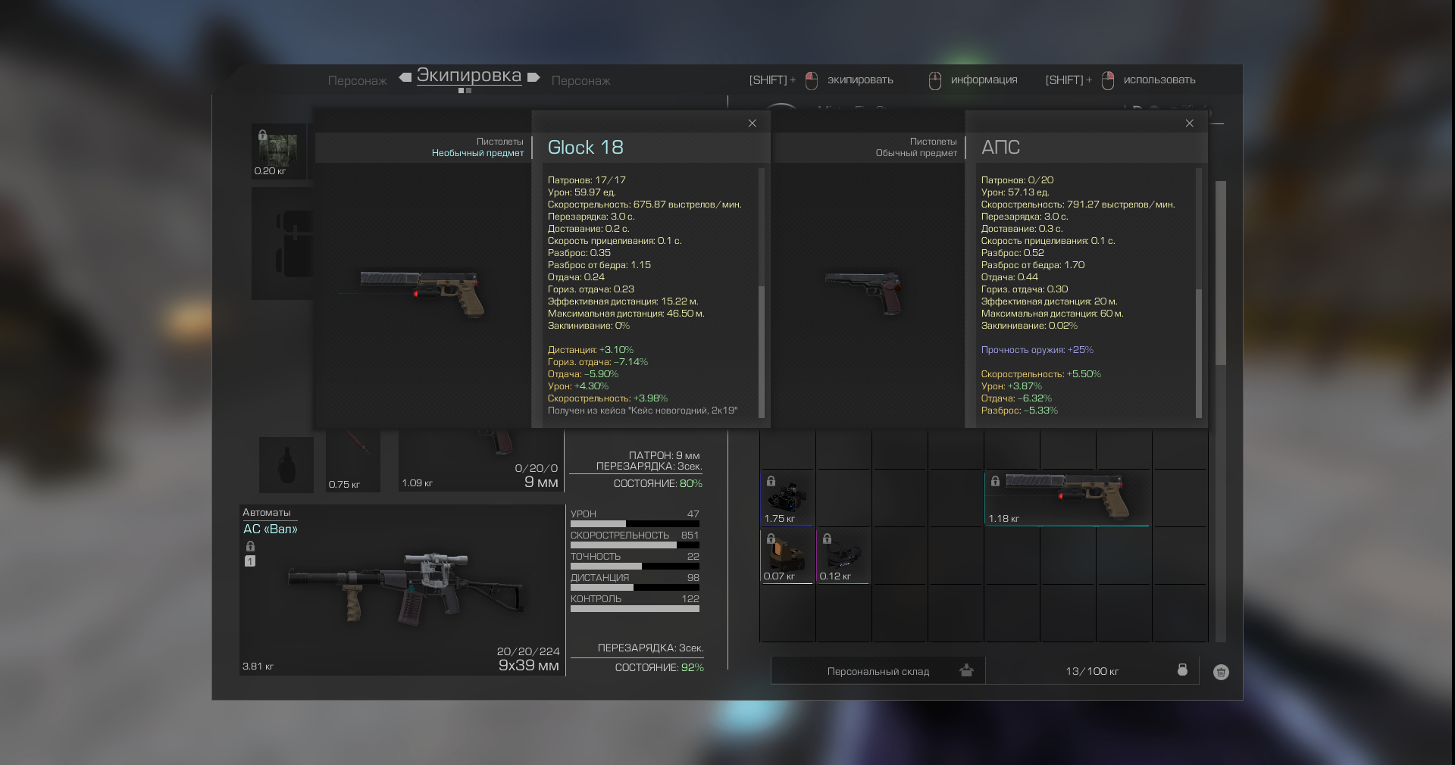Click the ТОЧНОСТЬ stat value 22
Image resolution: width=1455 pixels, height=765 pixels.
[x=693, y=556]
